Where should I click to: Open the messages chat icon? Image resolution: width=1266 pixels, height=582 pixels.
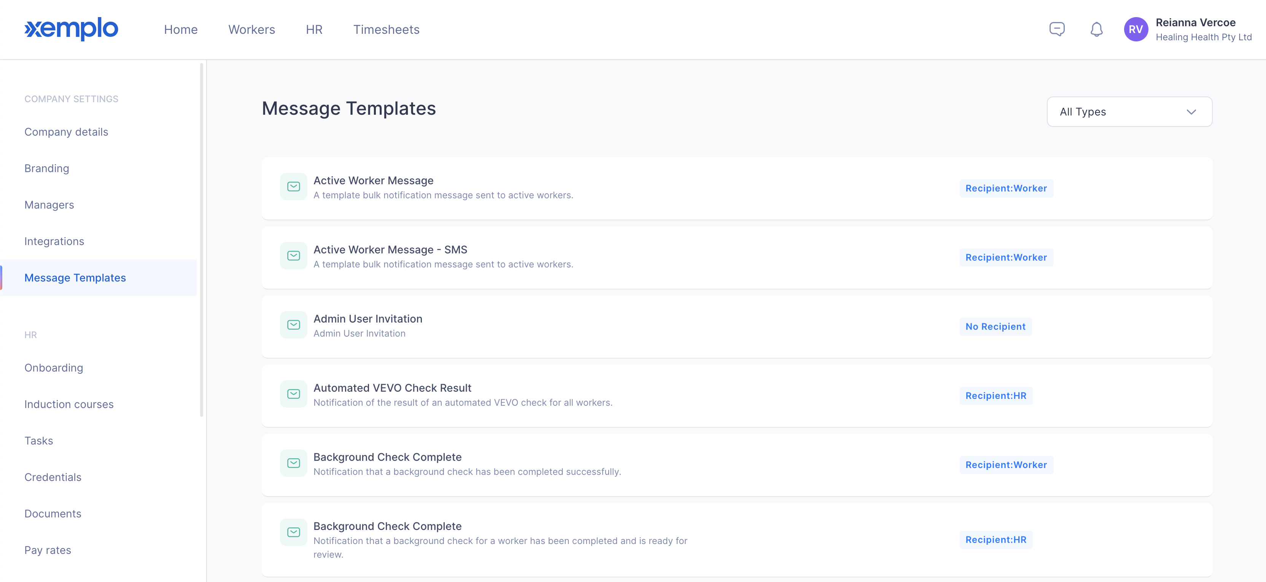1057,30
